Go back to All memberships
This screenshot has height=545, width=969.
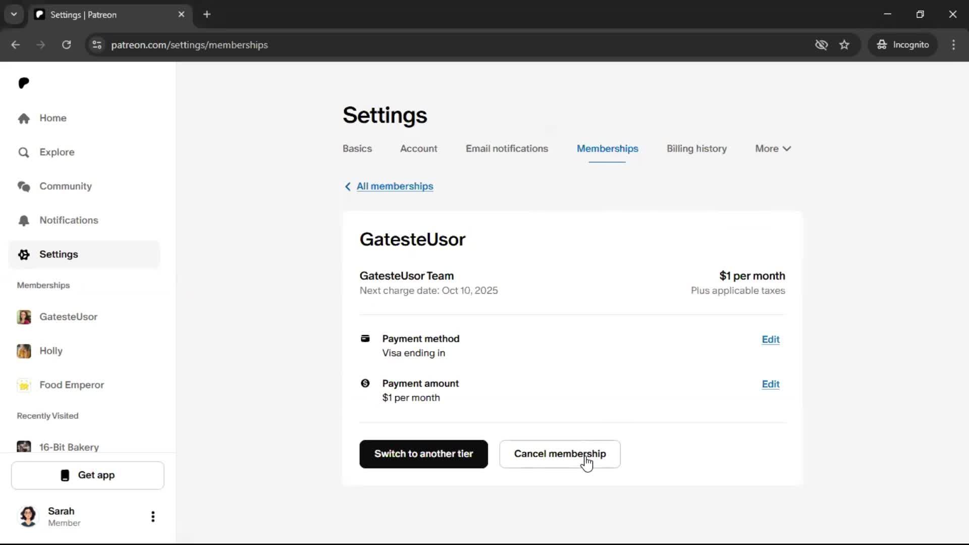pos(395,186)
